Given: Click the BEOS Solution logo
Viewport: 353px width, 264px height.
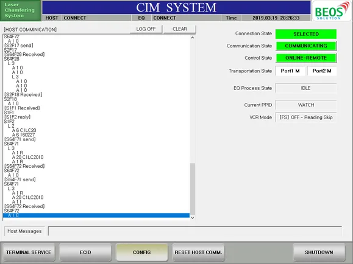Looking at the screenshot, I should [x=332, y=10].
